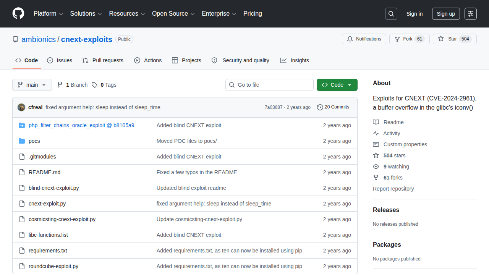Image resolution: width=489 pixels, height=275 pixels.
Task: Open the Packages heading link
Action: [387, 245]
